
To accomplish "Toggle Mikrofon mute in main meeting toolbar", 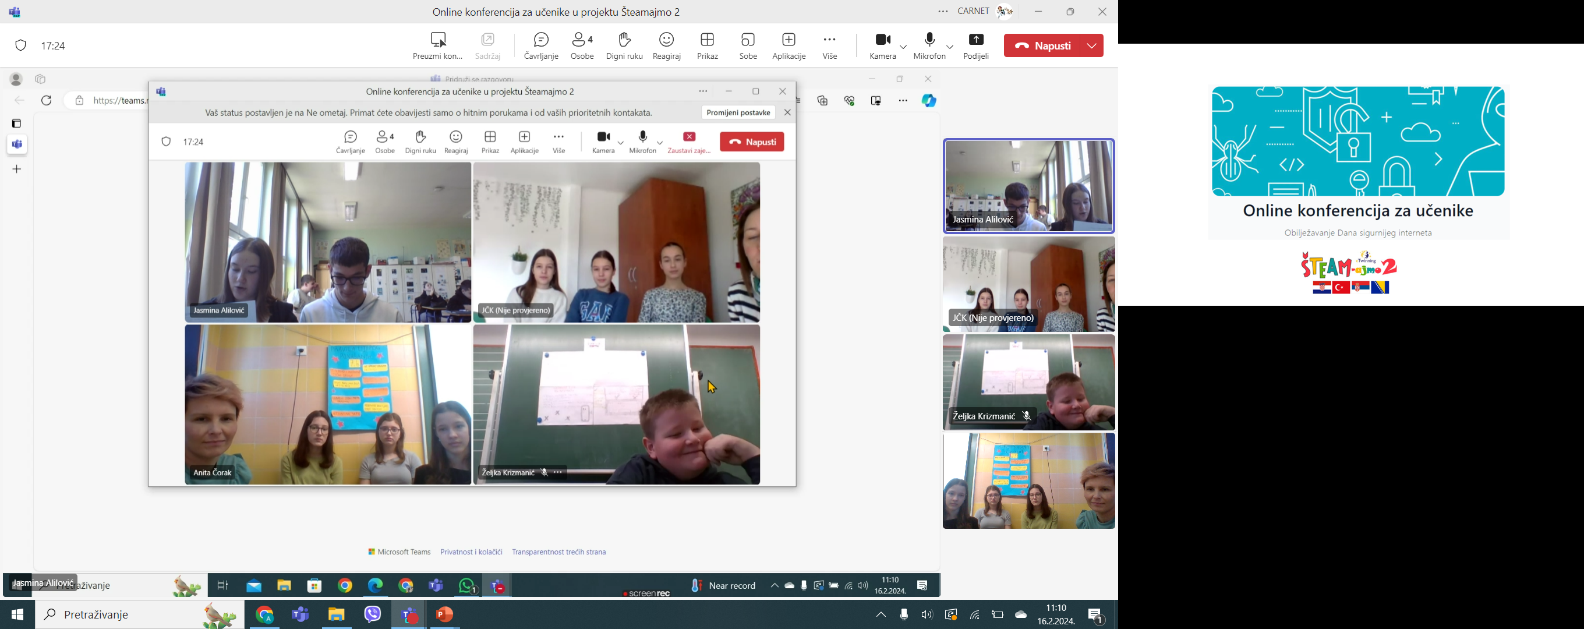I will coord(929,46).
